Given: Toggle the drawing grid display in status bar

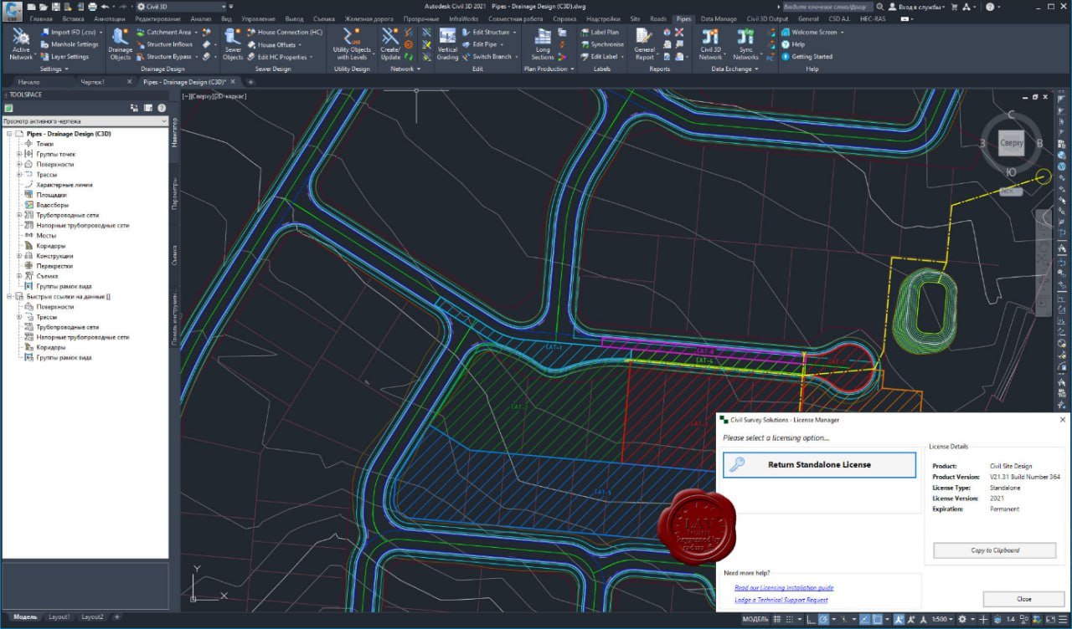Looking at the screenshot, I should [x=778, y=620].
